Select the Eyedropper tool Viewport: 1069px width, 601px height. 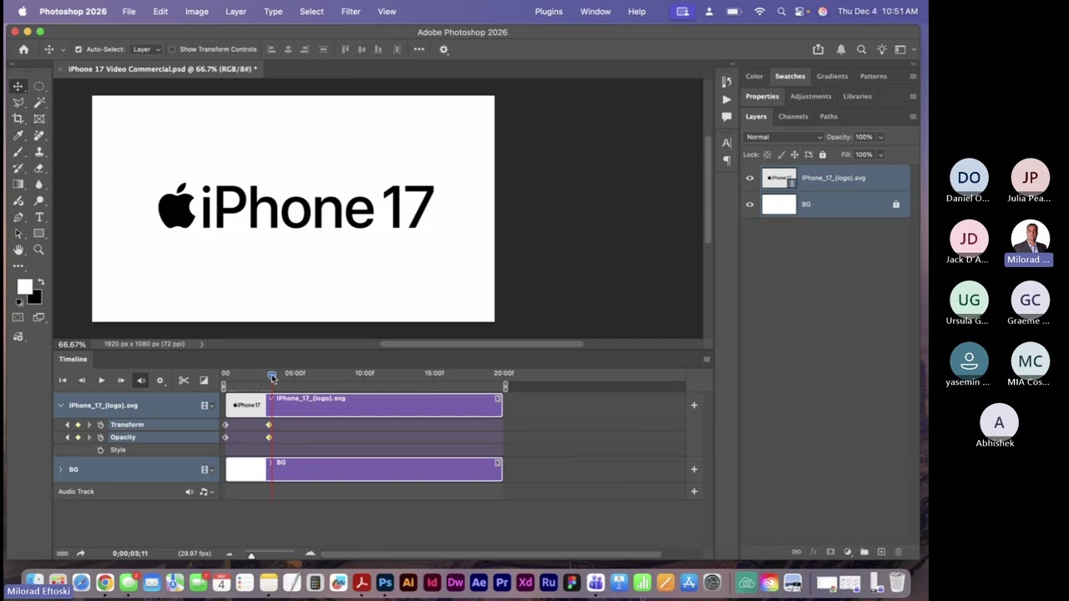pos(18,135)
